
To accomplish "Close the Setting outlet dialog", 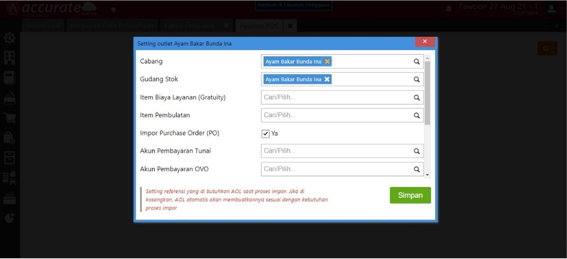I will [x=425, y=41].
